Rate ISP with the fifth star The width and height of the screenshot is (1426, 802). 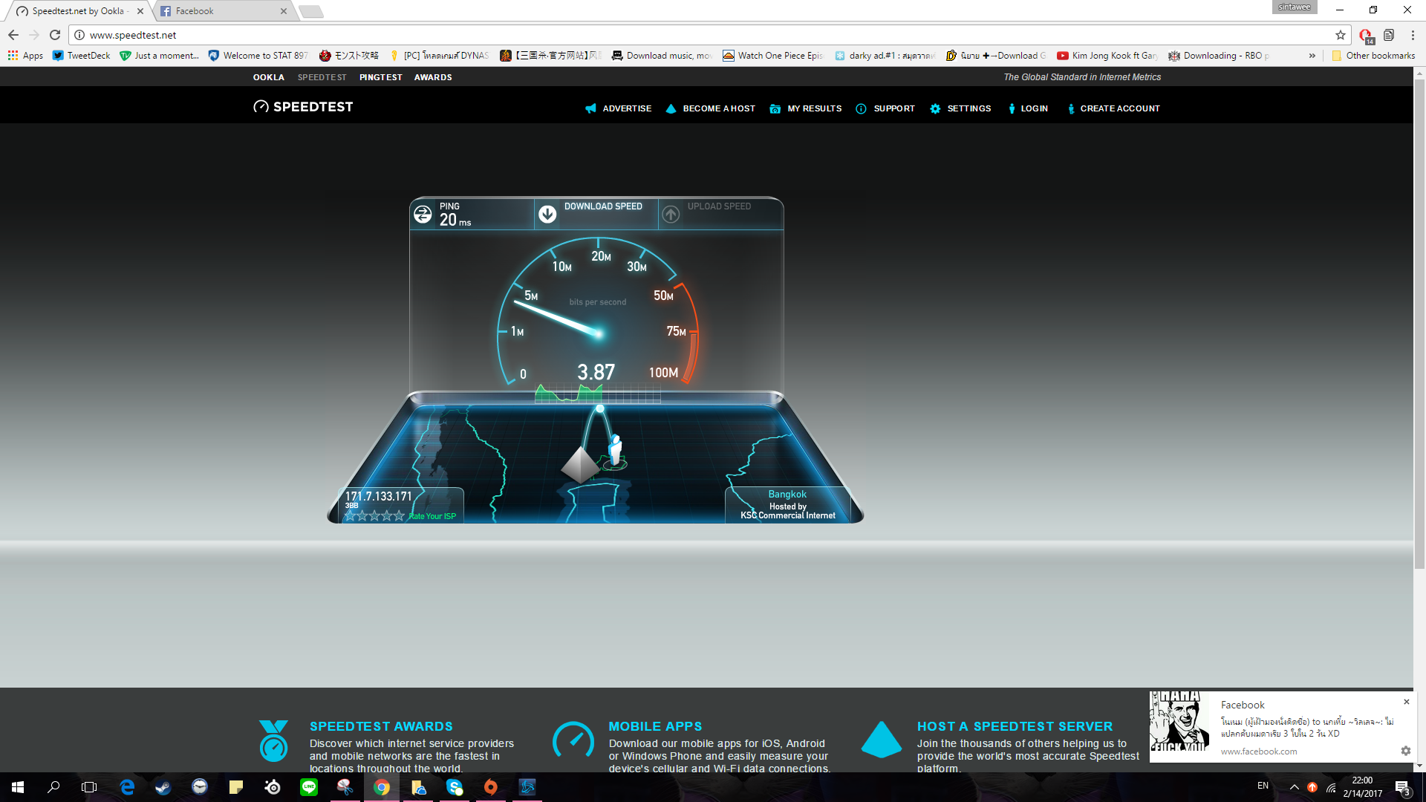(x=400, y=515)
